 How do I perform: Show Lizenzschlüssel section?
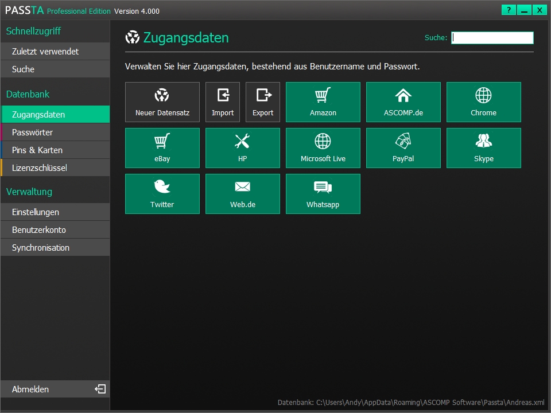point(55,168)
